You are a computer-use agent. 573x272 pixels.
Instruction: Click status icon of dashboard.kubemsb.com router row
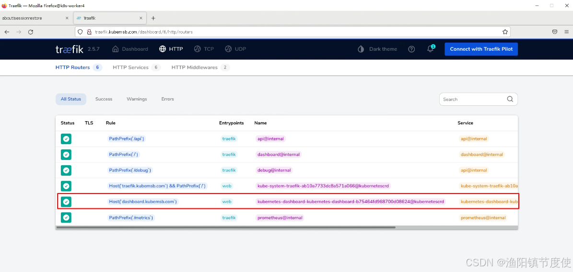coord(66,202)
